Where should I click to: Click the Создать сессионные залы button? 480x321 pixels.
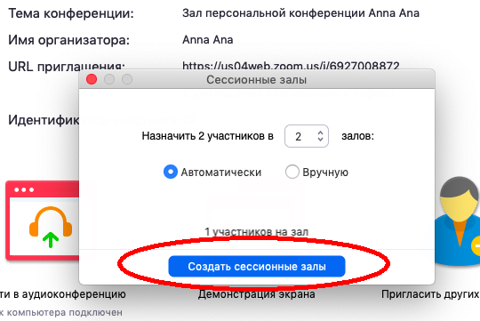[x=257, y=266]
